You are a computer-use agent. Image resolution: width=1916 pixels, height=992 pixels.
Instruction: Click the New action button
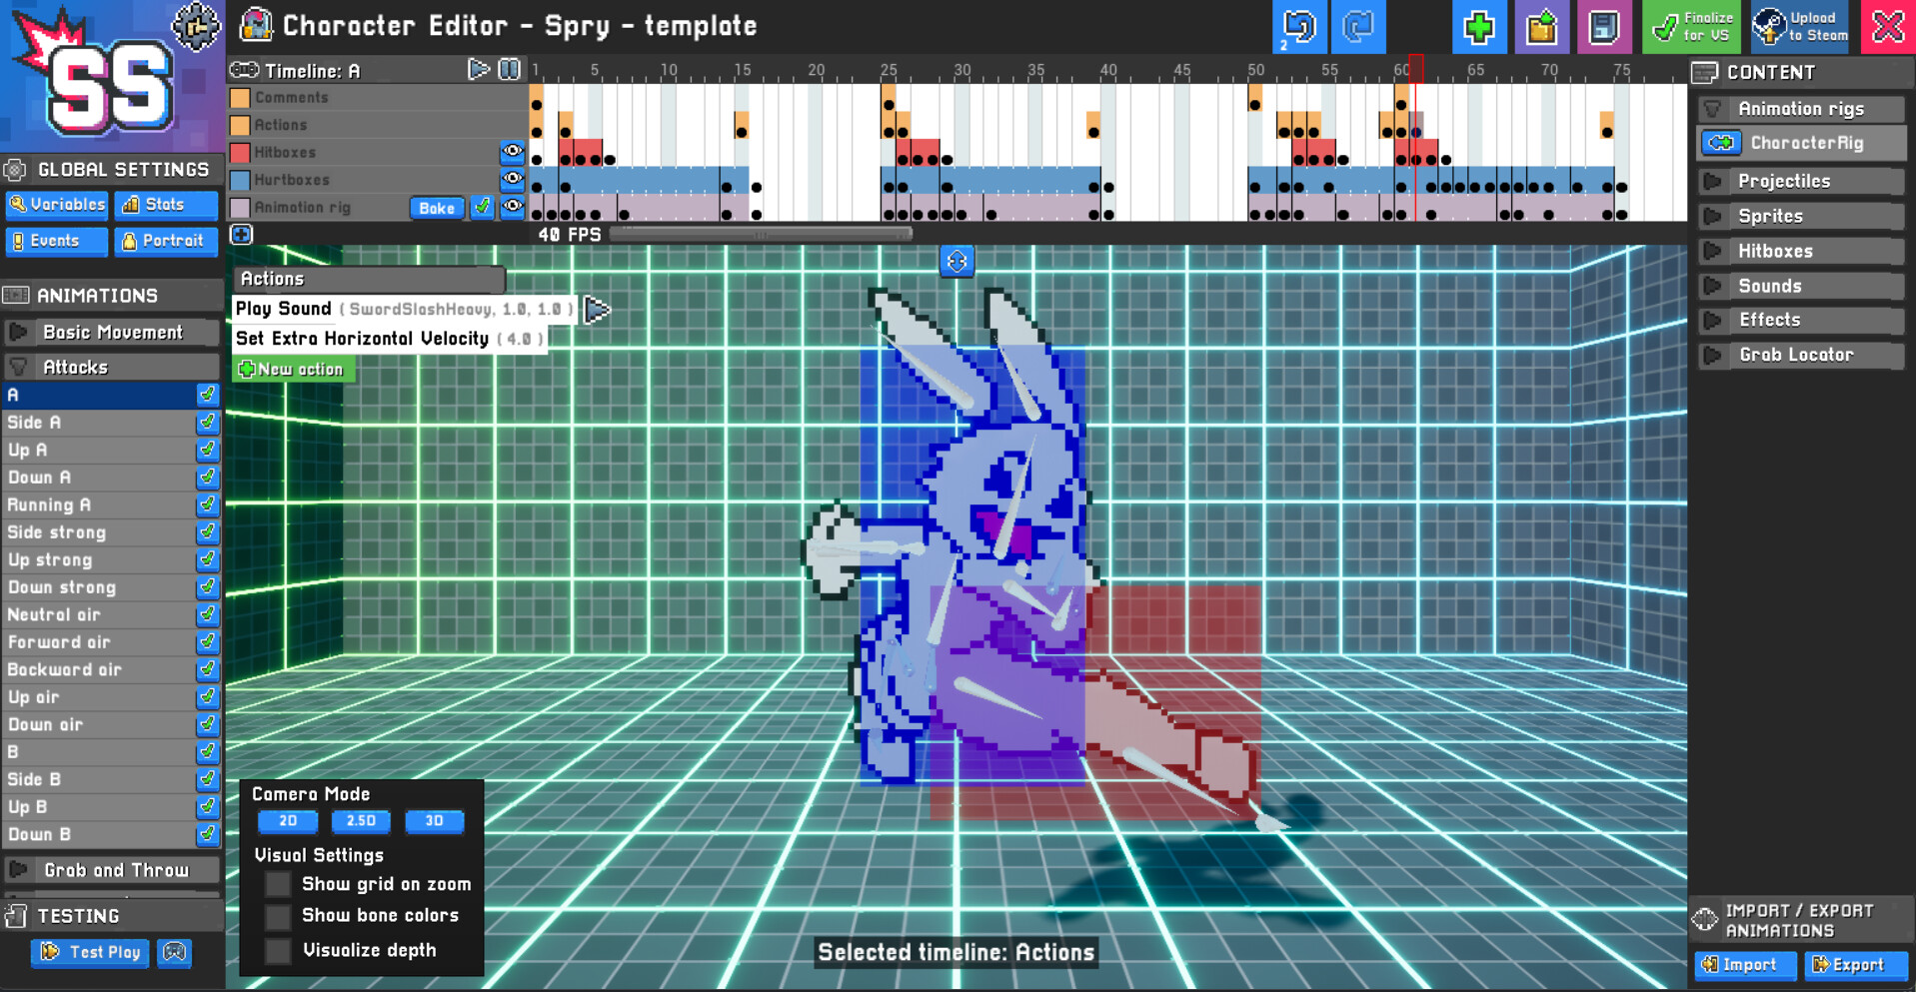(293, 369)
